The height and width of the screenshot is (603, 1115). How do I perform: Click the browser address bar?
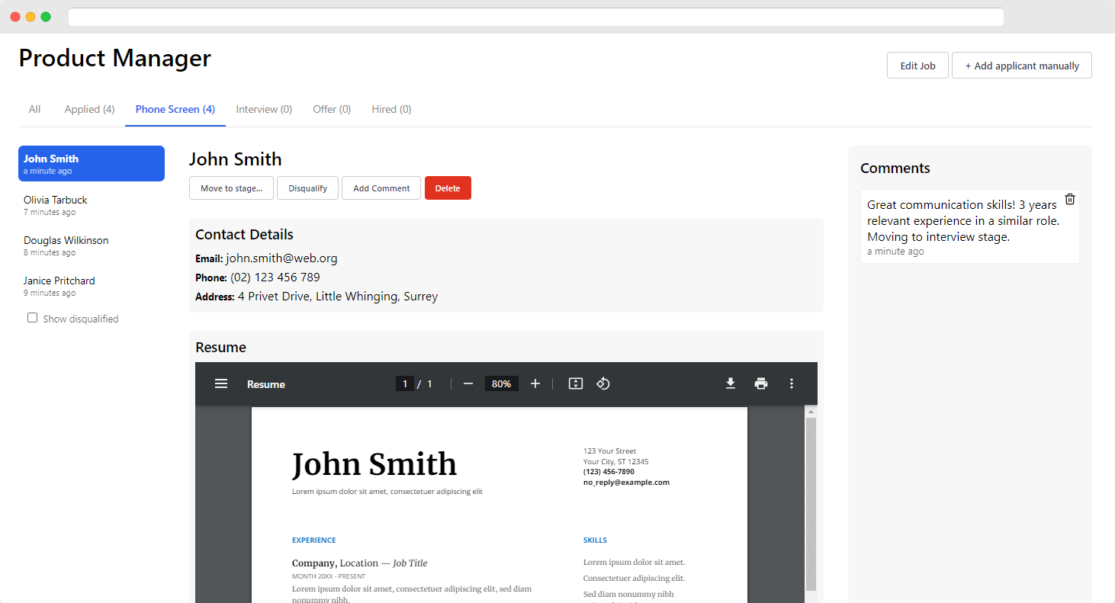point(535,17)
